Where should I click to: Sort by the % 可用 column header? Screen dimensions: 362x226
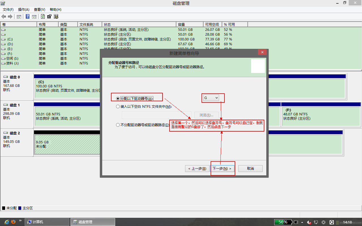pos(235,25)
